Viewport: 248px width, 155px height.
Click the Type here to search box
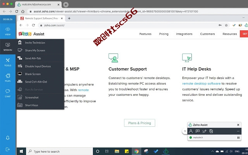click(59, 152)
